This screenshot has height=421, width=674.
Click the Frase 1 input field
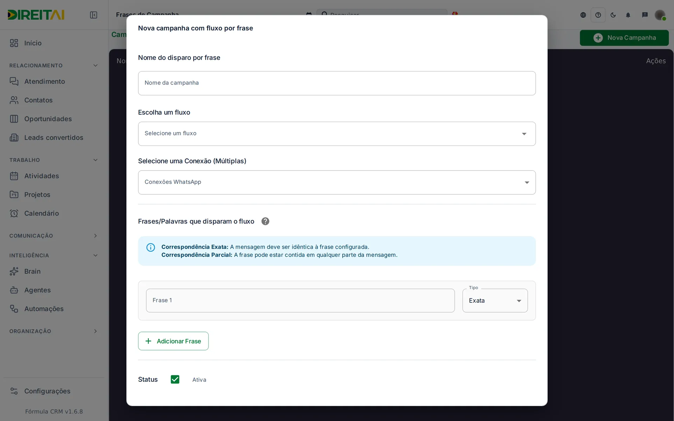point(300,301)
